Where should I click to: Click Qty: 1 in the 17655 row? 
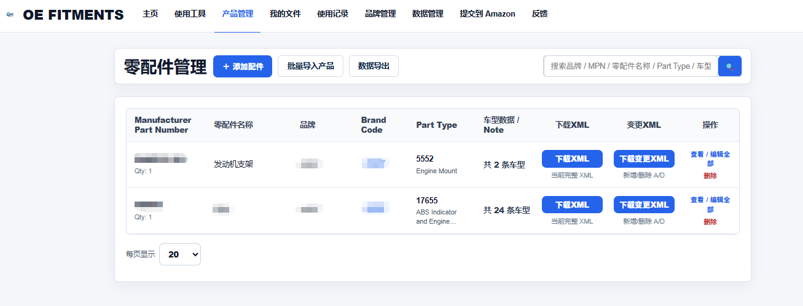(143, 217)
